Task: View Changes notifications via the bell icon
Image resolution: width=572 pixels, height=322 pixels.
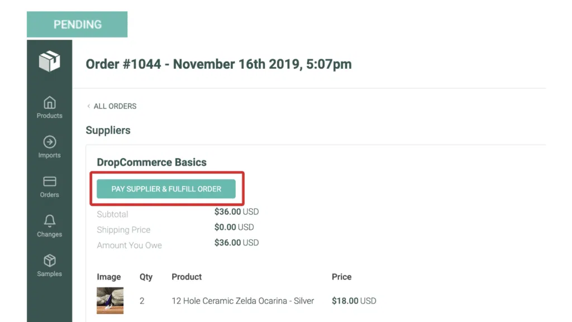Action: click(x=49, y=226)
